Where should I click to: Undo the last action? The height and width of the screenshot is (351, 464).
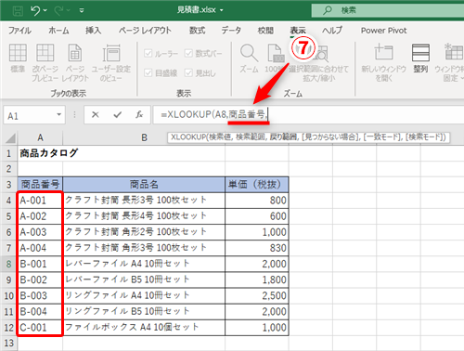35,10
